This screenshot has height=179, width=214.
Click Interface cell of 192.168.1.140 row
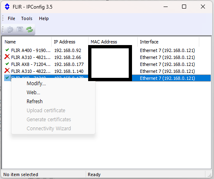pos(167,71)
